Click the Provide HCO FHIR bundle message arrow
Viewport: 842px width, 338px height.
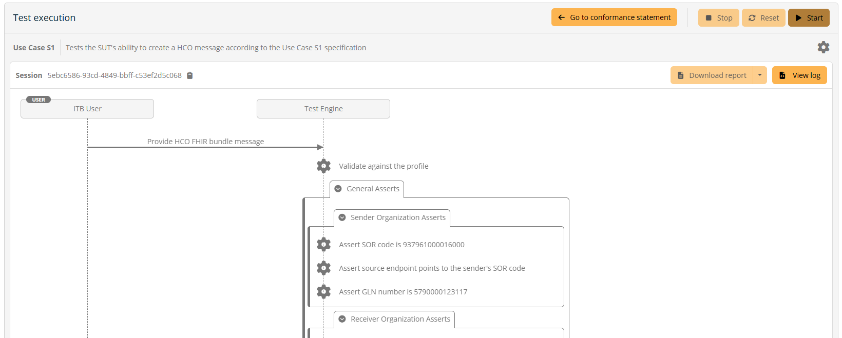click(x=205, y=147)
